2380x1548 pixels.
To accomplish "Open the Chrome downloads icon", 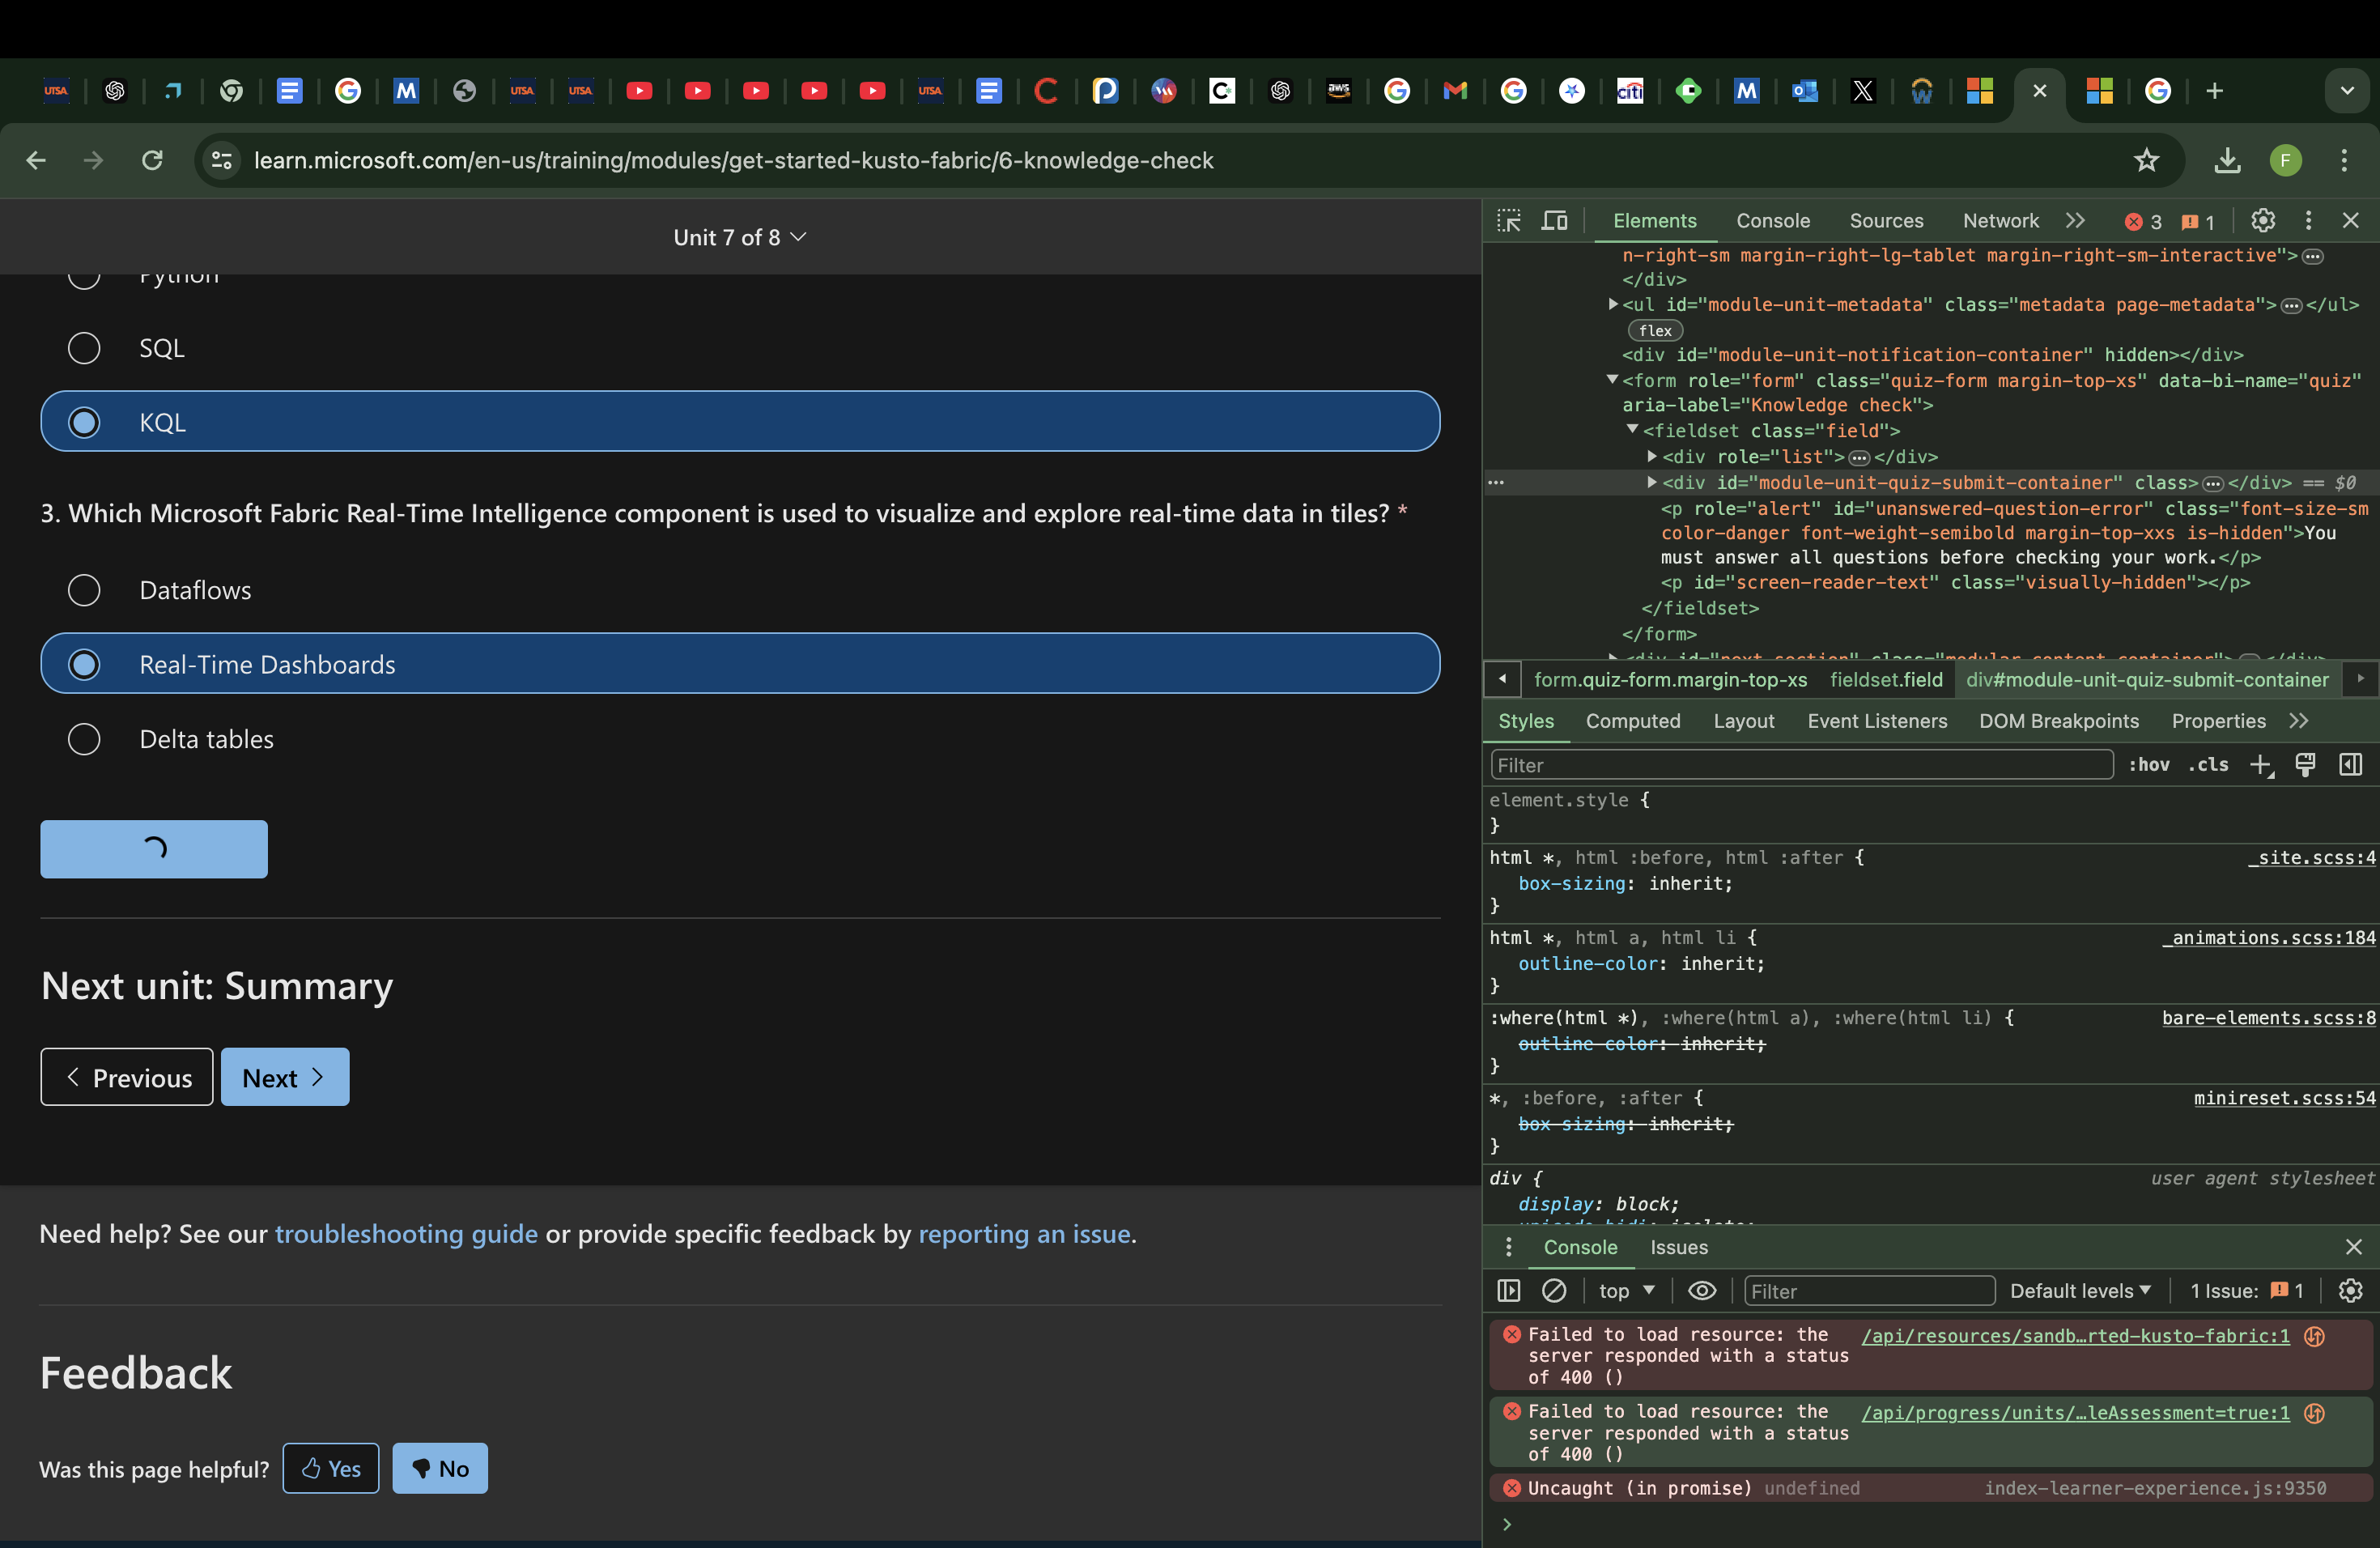I will [2227, 160].
